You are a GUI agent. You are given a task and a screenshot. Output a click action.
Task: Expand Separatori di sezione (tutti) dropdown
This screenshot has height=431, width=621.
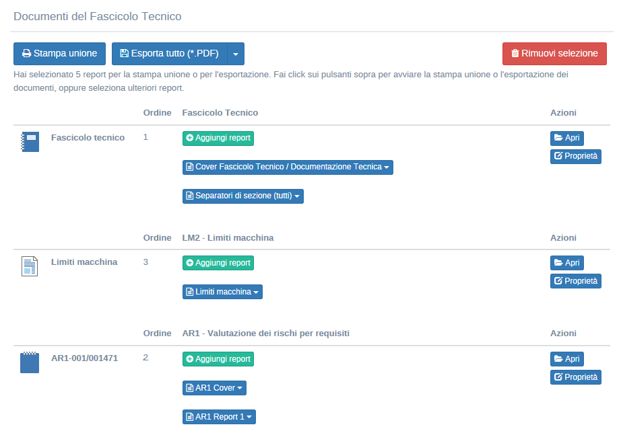point(243,196)
